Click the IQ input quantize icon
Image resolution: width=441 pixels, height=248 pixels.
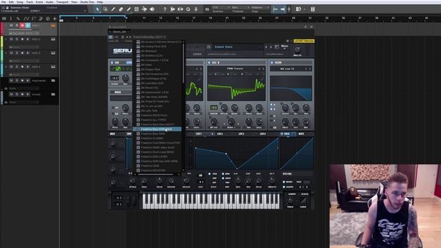207,9
